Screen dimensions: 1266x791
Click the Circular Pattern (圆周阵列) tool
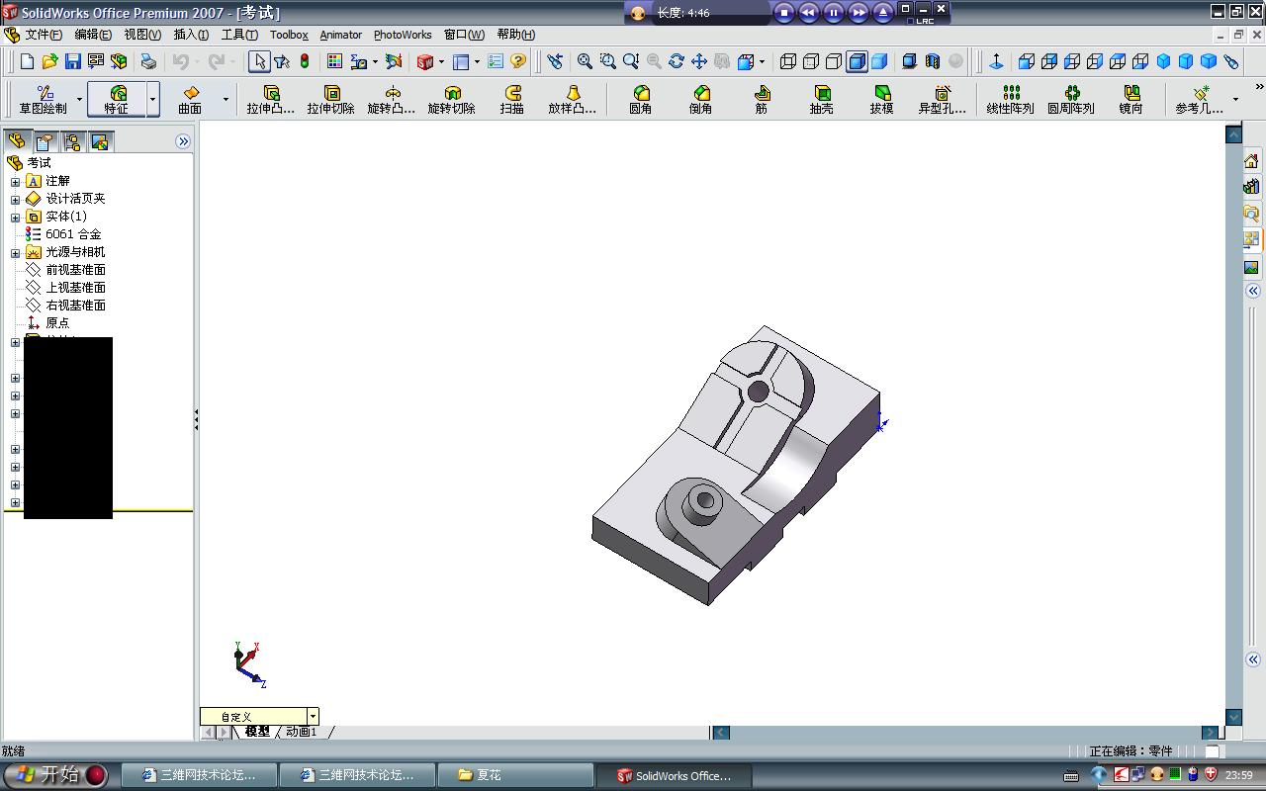[x=1071, y=99]
